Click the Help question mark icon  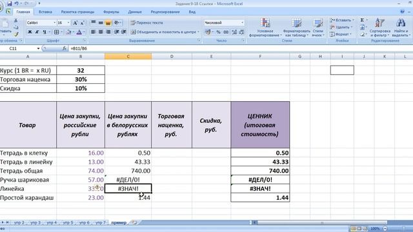[x=402, y=12]
